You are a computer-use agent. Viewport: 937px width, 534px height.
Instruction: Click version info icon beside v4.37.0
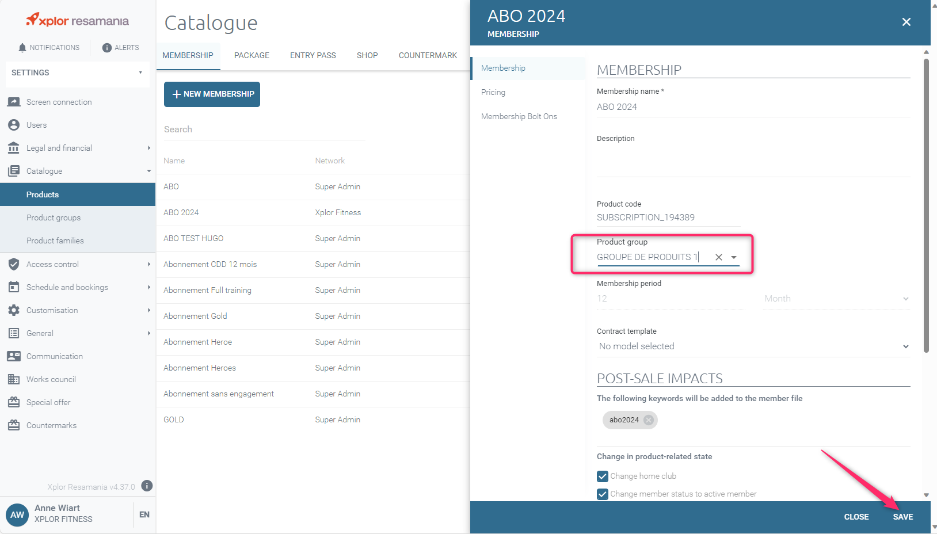(x=147, y=486)
